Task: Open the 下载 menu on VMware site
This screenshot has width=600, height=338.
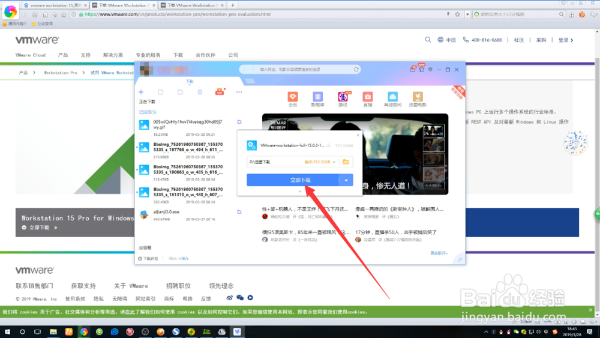Action: point(178,55)
